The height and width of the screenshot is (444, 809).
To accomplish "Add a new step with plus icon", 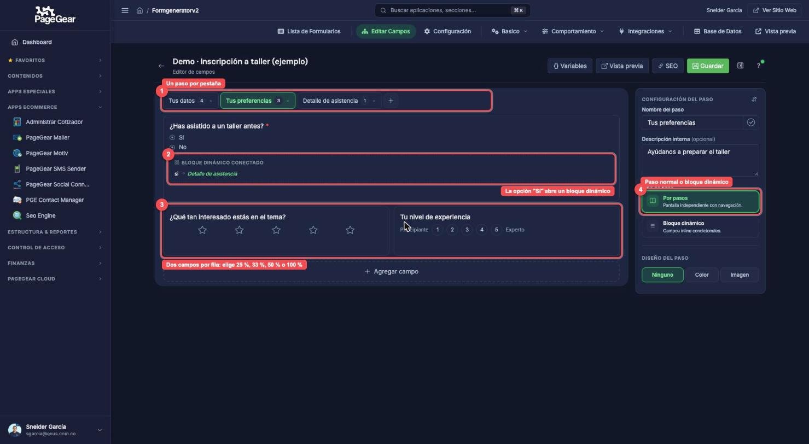I will click(391, 101).
